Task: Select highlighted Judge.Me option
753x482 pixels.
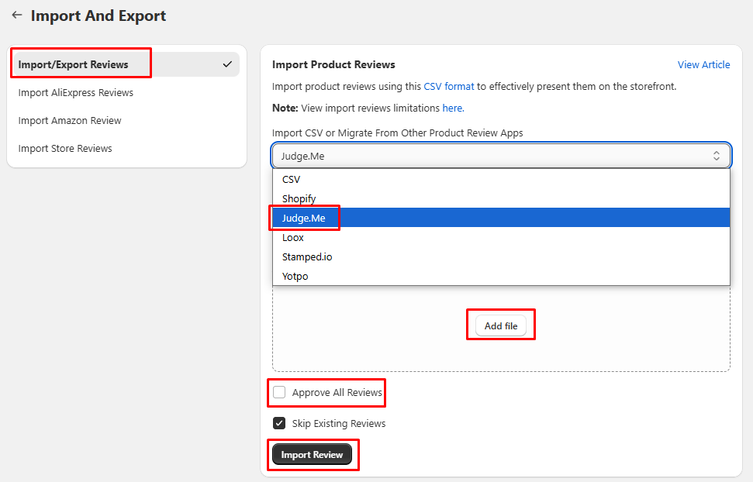Action: tap(501, 218)
